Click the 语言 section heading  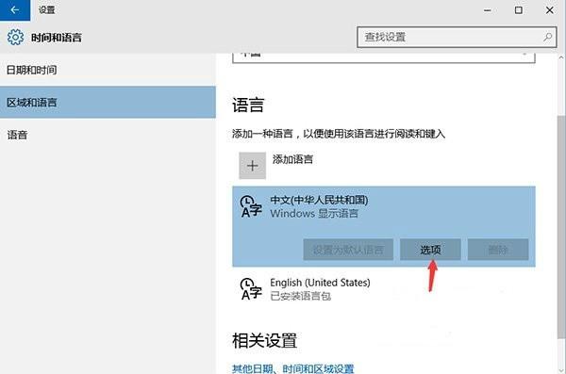[x=248, y=106]
